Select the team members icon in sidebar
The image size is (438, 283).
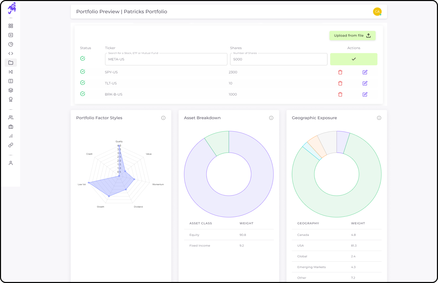click(x=11, y=117)
